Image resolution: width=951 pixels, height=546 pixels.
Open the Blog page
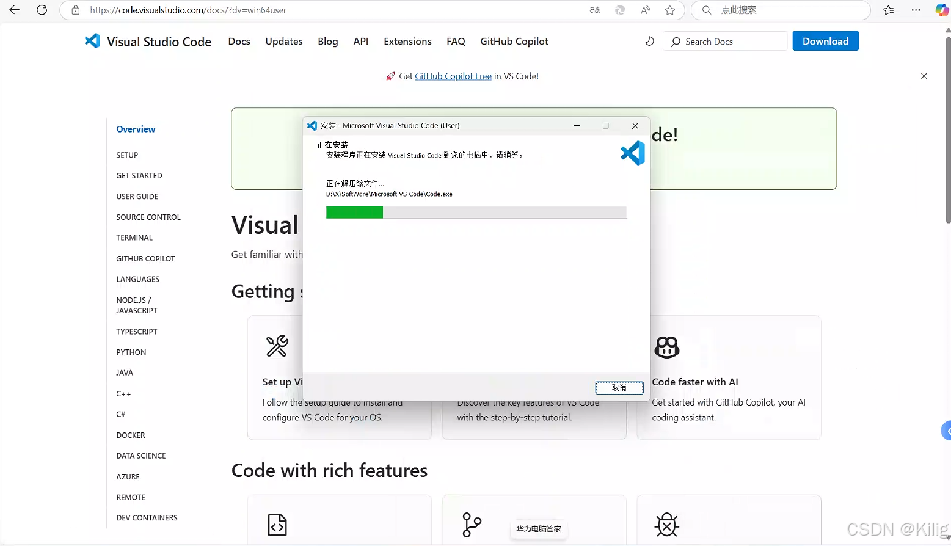click(x=328, y=41)
